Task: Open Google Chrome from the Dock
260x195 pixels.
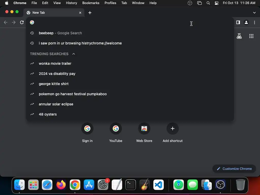Action: click(75, 185)
